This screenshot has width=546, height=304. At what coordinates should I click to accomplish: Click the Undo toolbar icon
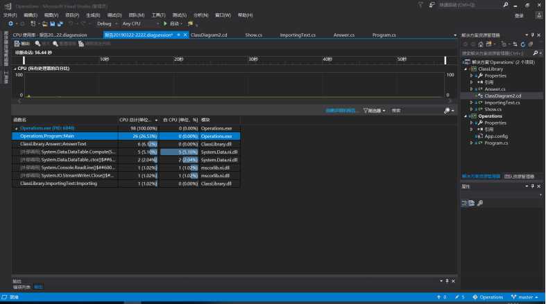pos(71,24)
